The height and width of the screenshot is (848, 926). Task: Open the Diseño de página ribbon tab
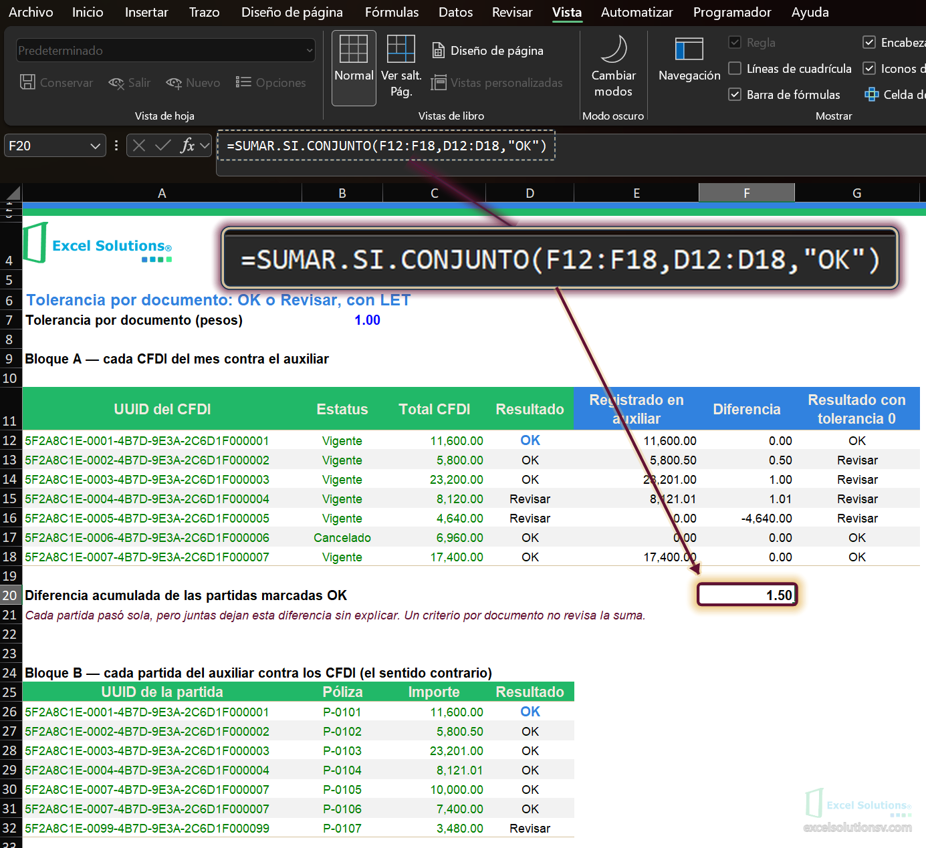tap(292, 12)
